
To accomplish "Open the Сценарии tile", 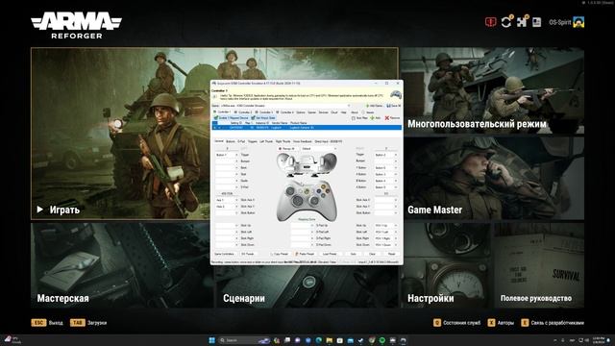I will point(307,286).
